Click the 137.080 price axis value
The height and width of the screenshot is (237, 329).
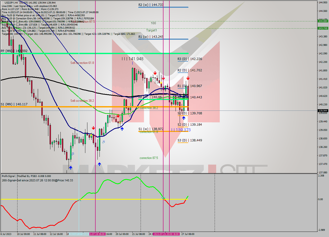pyautogui.click(x=323, y=173)
